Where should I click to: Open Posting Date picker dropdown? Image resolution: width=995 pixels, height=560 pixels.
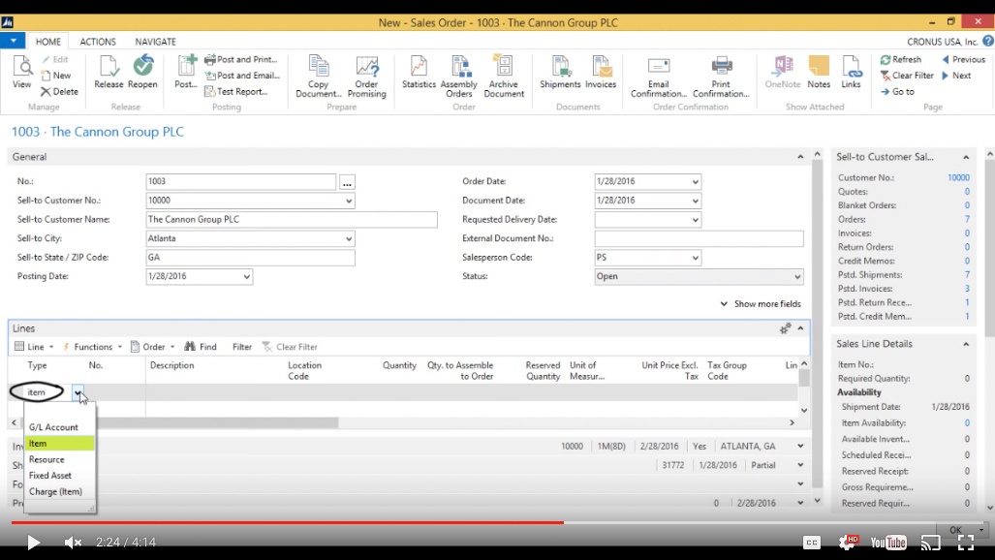click(247, 277)
